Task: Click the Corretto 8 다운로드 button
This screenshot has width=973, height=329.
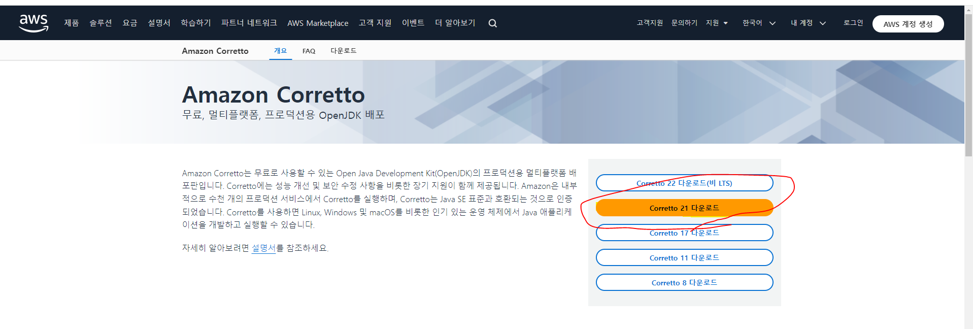Action: [x=684, y=282]
